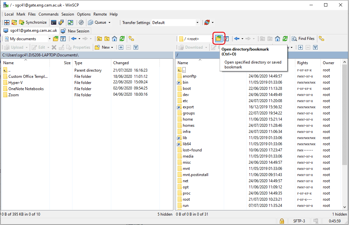349x225 pixels.
Task: Open the terminal console icon
Action: pos(54,22)
